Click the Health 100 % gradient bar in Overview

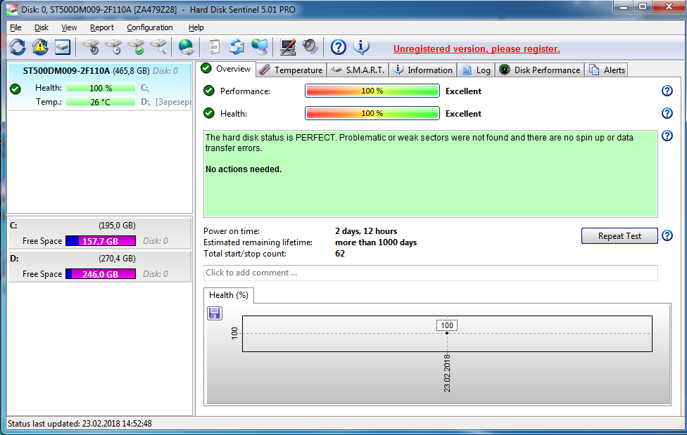click(372, 113)
